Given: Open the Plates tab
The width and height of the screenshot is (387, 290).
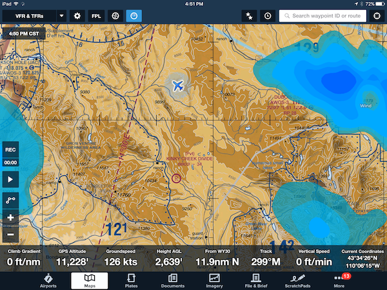Looking at the screenshot, I should point(131,281).
